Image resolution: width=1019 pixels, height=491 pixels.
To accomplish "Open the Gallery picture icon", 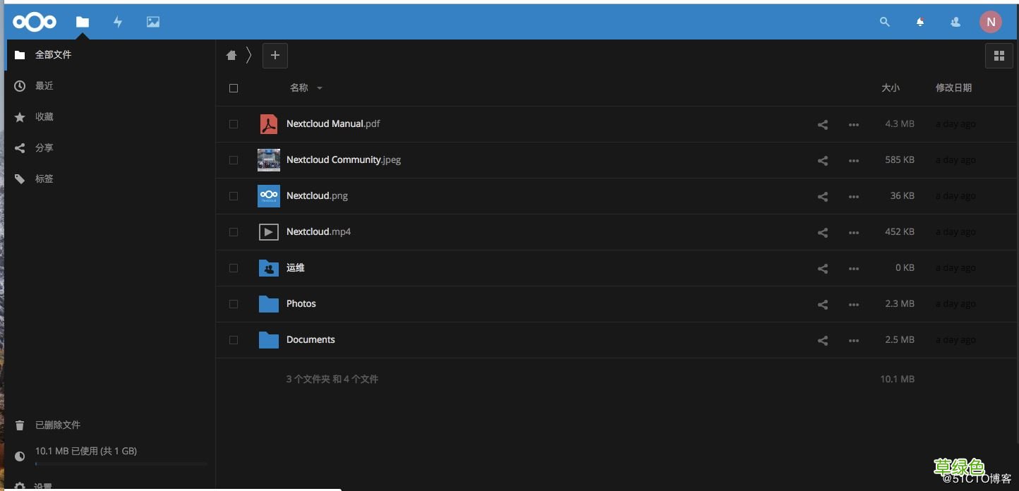I will 153,22.
